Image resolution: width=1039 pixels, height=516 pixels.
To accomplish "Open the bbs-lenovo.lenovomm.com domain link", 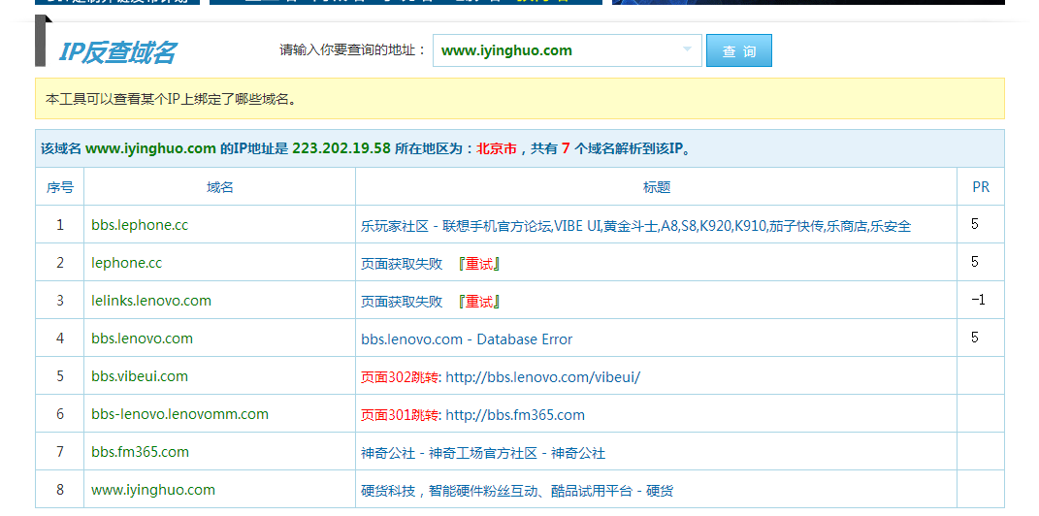I will (x=180, y=414).
